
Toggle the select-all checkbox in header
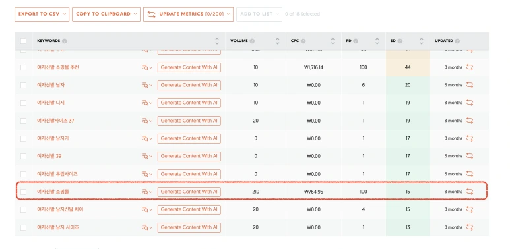[x=23, y=41]
